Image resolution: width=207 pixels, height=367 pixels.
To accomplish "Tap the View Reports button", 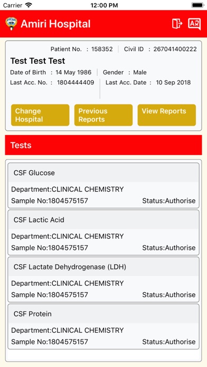I will (x=167, y=115).
